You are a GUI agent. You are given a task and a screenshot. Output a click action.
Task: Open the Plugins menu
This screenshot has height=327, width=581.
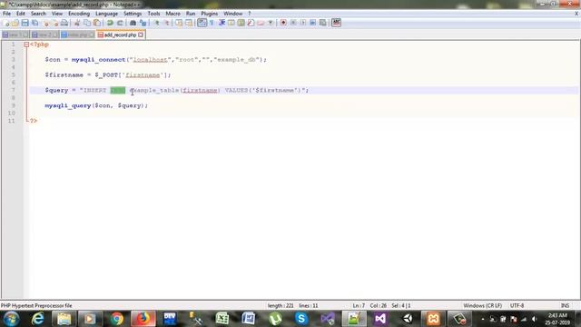(210, 14)
